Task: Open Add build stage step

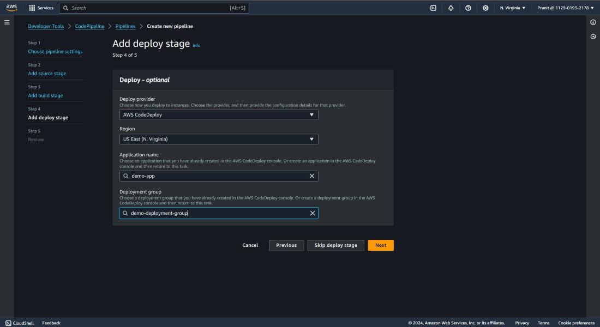Action: (x=45, y=95)
